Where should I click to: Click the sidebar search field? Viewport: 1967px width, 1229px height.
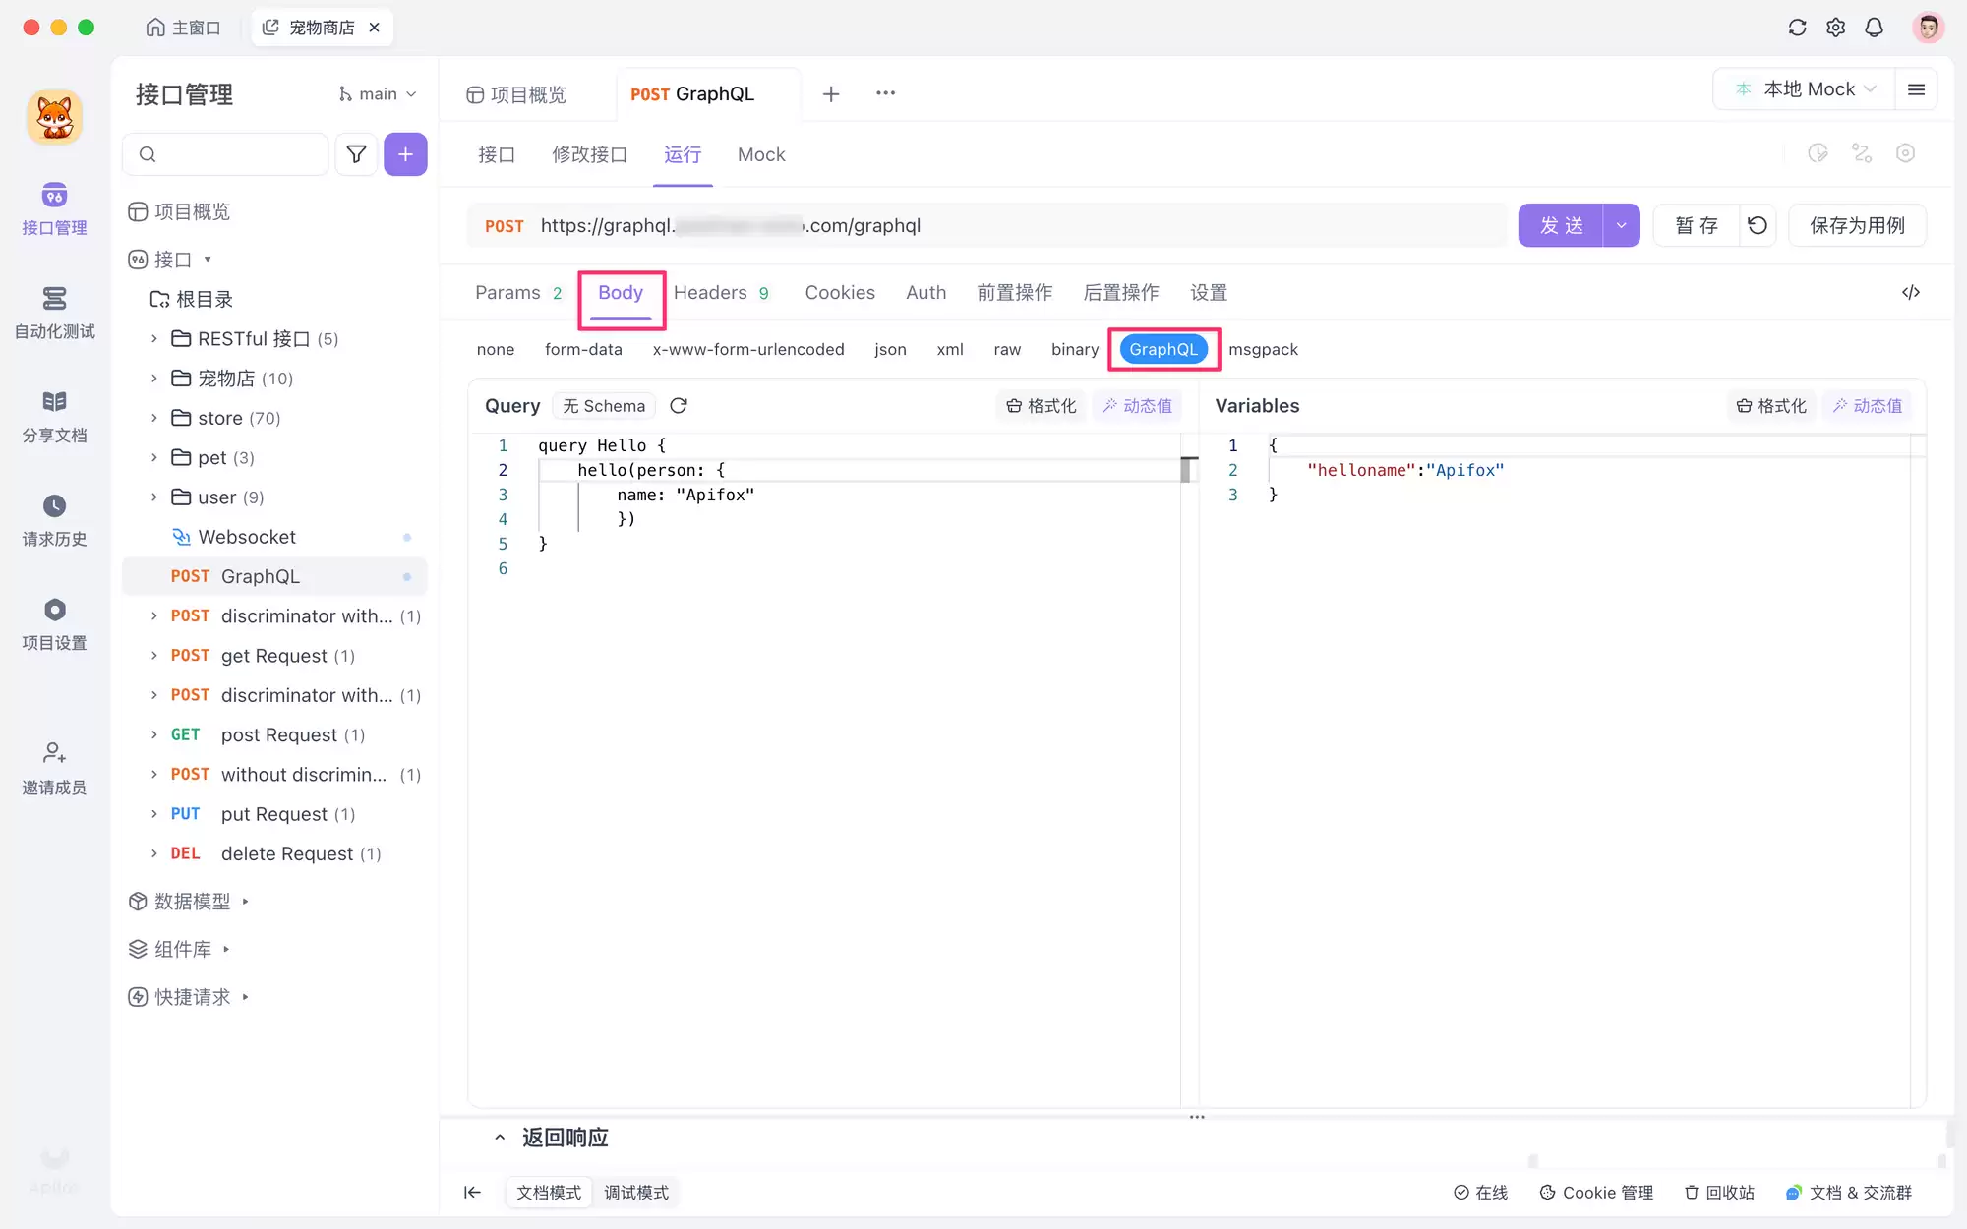(x=225, y=154)
